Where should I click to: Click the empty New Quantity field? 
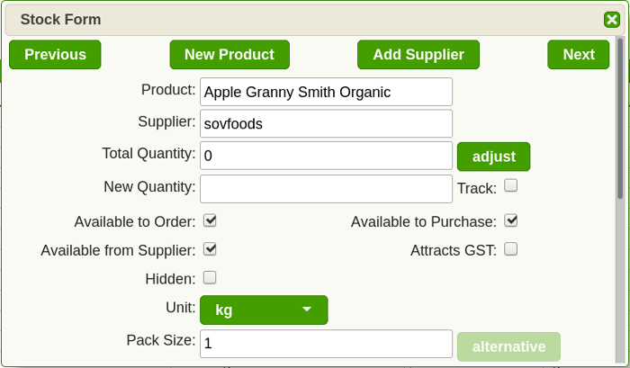pos(326,189)
